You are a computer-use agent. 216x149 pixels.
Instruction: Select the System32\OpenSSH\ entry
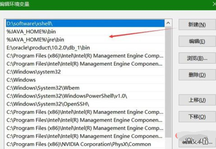click(x=85, y=104)
